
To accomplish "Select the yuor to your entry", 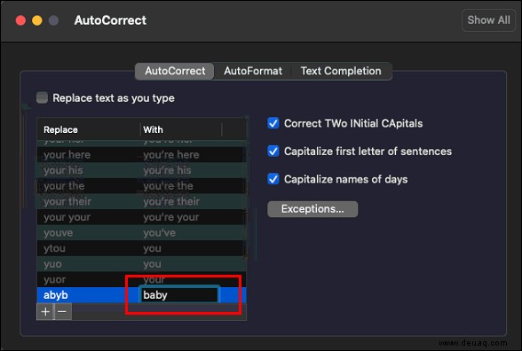I will pyautogui.click(x=141, y=279).
